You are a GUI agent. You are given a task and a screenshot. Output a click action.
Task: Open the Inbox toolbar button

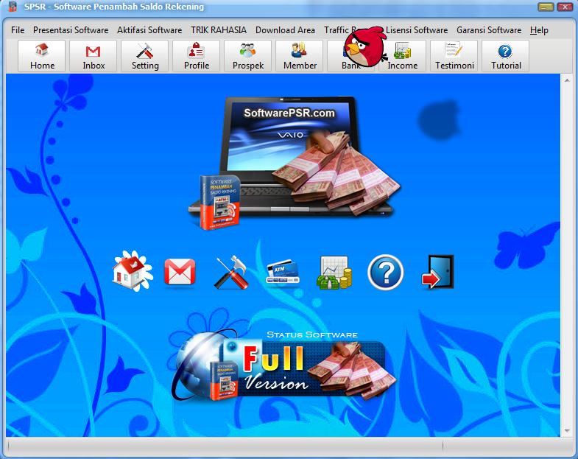pos(94,56)
